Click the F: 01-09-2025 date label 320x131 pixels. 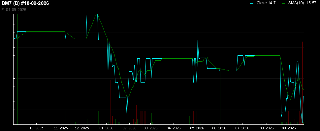(14, 10)
